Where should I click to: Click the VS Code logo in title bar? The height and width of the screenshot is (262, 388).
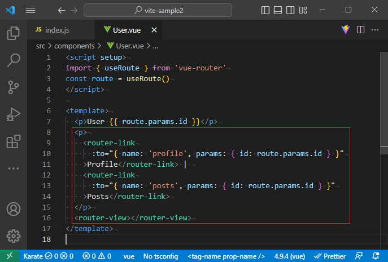coord(10,10)
